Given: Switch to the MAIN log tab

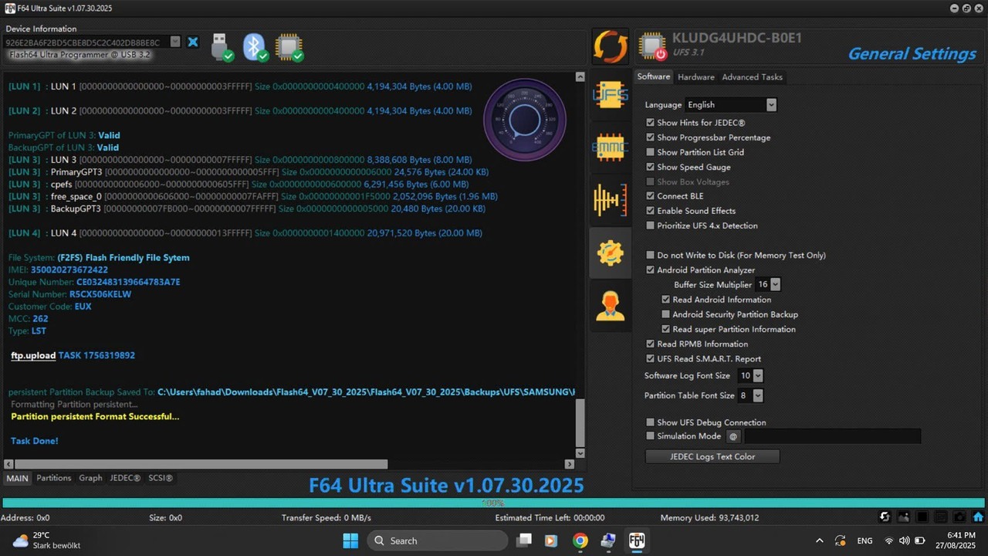Looking at the screenshot, I should pyautogui.click(x=17, y=478).
